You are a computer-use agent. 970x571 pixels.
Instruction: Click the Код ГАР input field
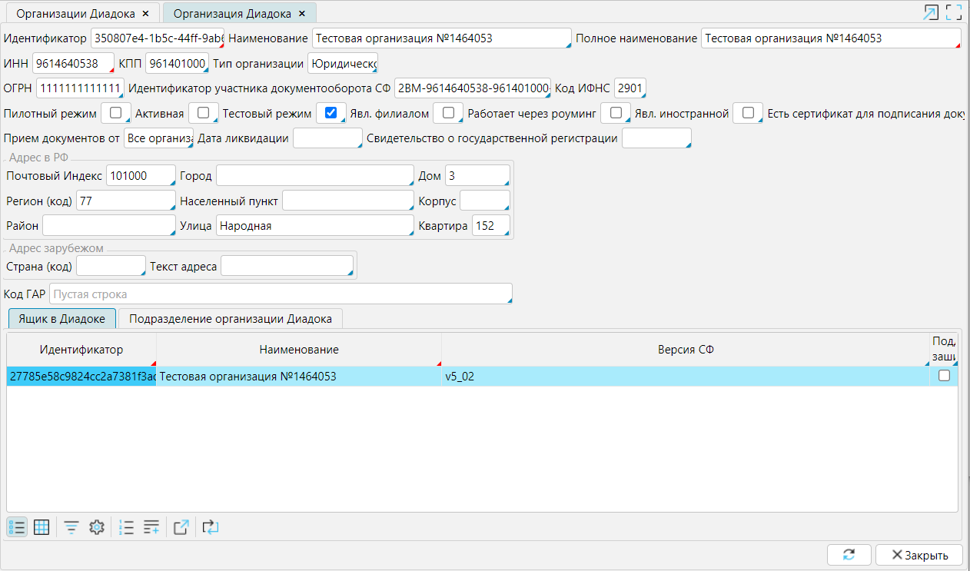point(281,294)
